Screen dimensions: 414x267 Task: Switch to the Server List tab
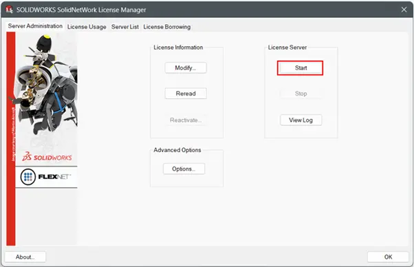(125, 27)
